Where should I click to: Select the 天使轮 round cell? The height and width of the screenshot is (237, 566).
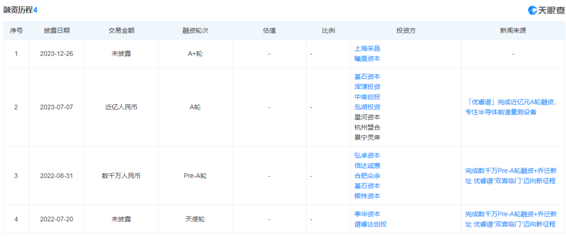[195, 219]
